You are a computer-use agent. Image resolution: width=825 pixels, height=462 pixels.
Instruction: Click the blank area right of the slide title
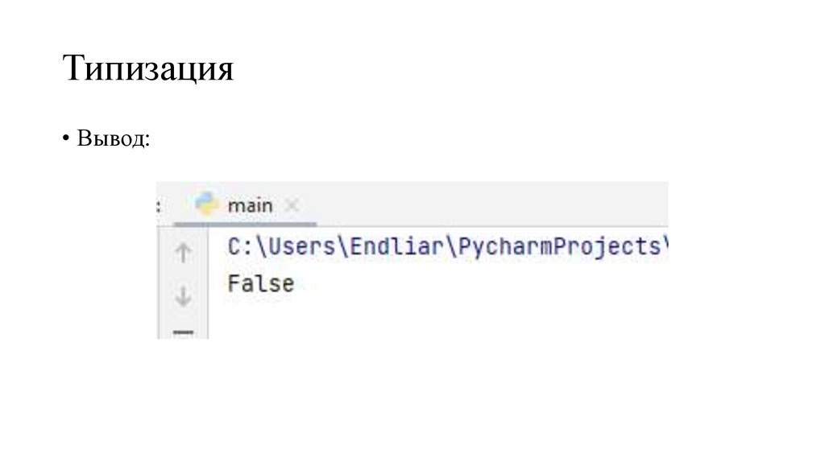(524, 69)
